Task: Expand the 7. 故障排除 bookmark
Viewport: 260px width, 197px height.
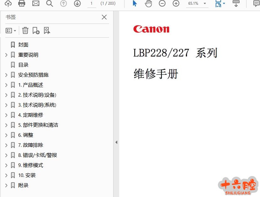Action: pyautogui.click(x=6, y=145)
